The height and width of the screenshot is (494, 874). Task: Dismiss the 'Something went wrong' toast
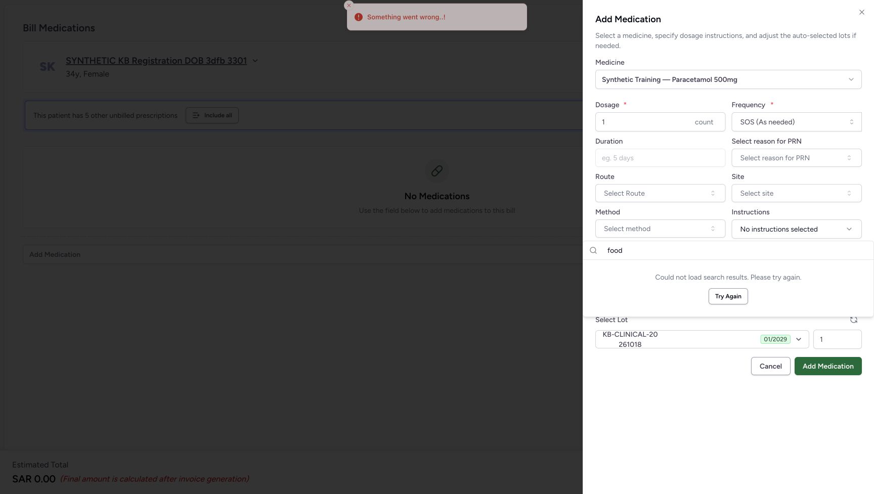pos(348,6)
